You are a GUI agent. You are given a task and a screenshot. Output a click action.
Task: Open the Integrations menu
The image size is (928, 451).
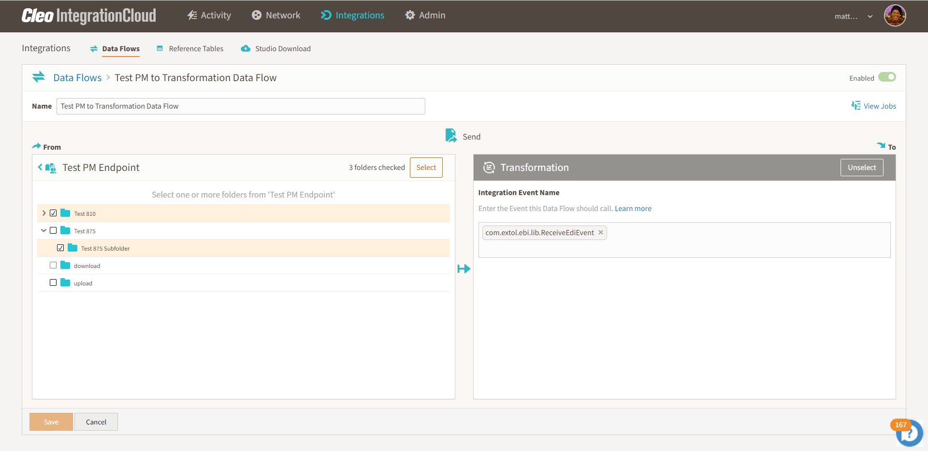pos(353,15)
